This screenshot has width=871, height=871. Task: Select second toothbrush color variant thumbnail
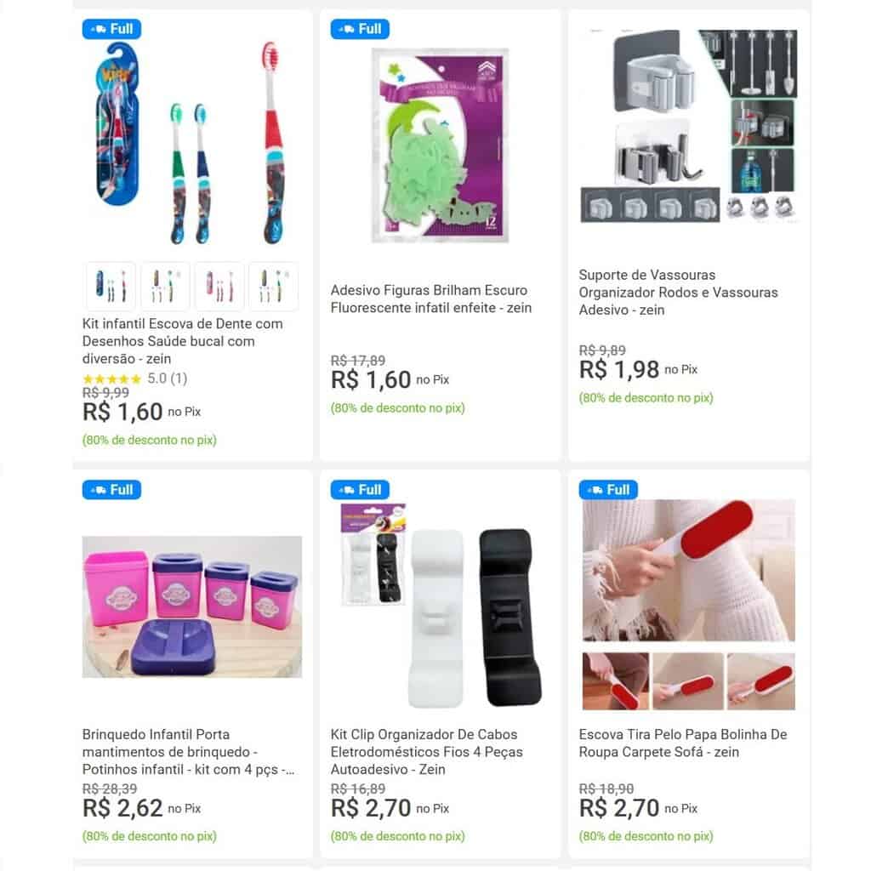click(x=165, y=286)
